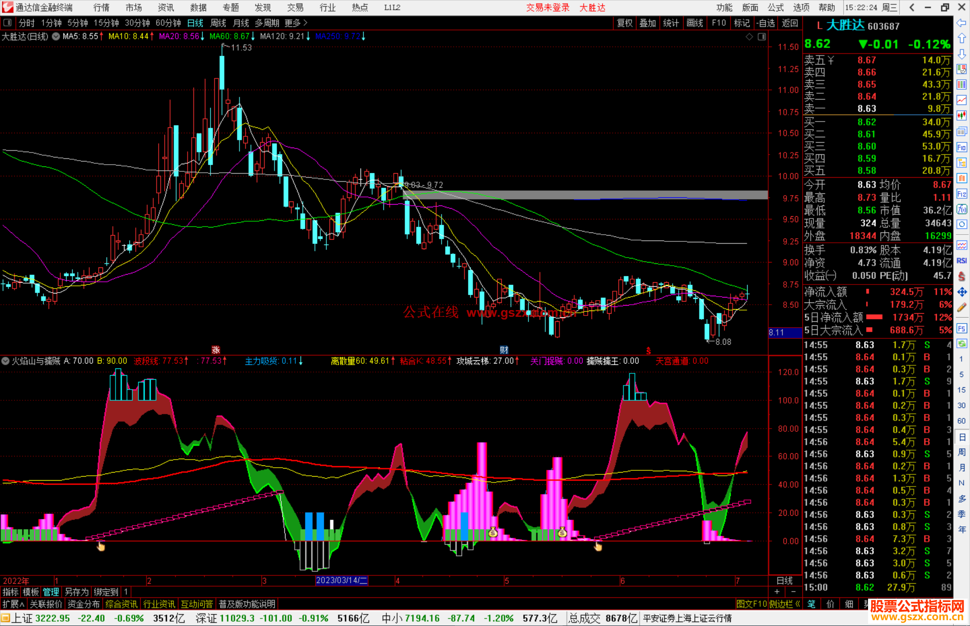The width and height of the screenshot is (970, 626).
Task: Click the candlestick chart icon in sidebar
Action: [x=961, y=115]
